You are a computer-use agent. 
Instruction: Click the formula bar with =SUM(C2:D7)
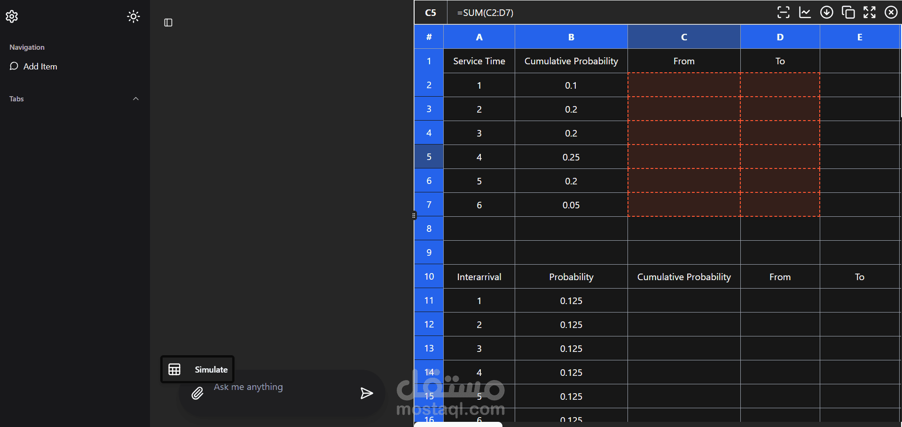coord(609,13)
